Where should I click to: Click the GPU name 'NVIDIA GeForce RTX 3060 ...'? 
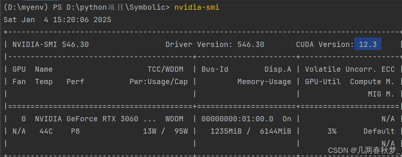point(96,119)
